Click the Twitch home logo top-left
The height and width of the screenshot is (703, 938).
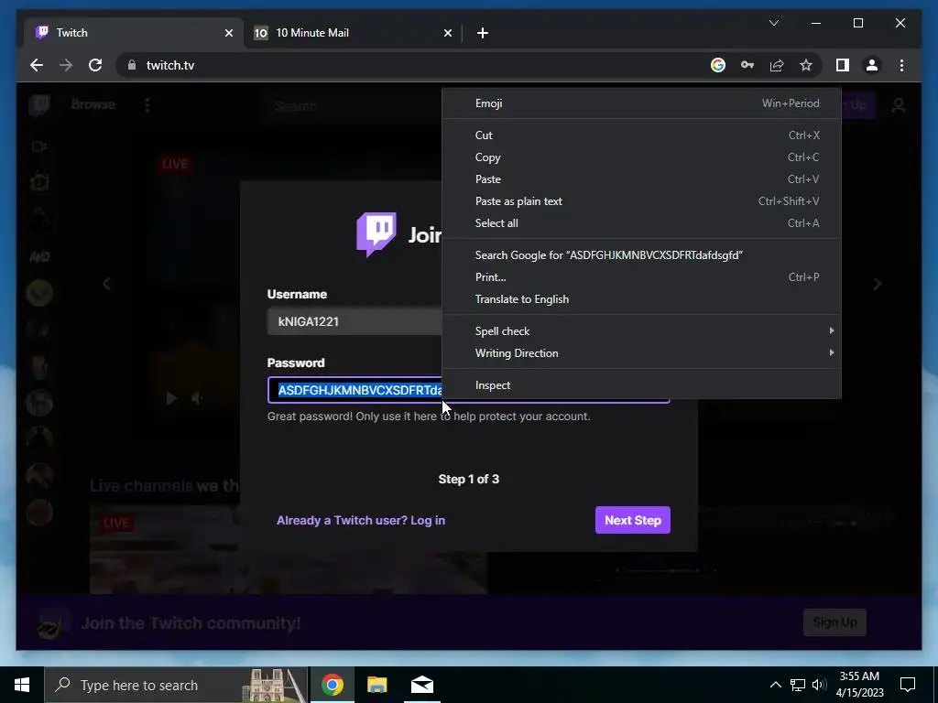click(x=39, y=105)
